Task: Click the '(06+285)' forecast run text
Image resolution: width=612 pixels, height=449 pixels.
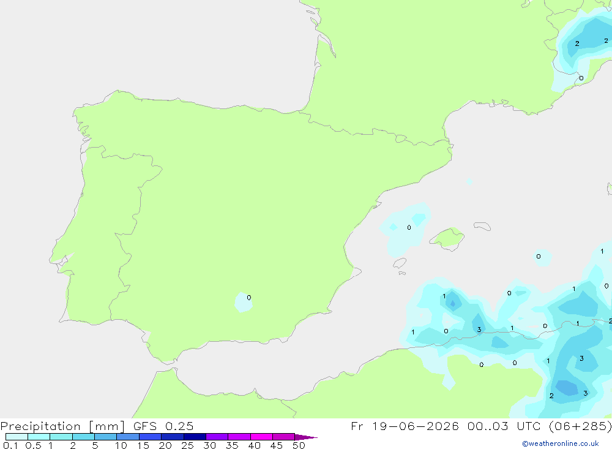Action: point(580,426)
